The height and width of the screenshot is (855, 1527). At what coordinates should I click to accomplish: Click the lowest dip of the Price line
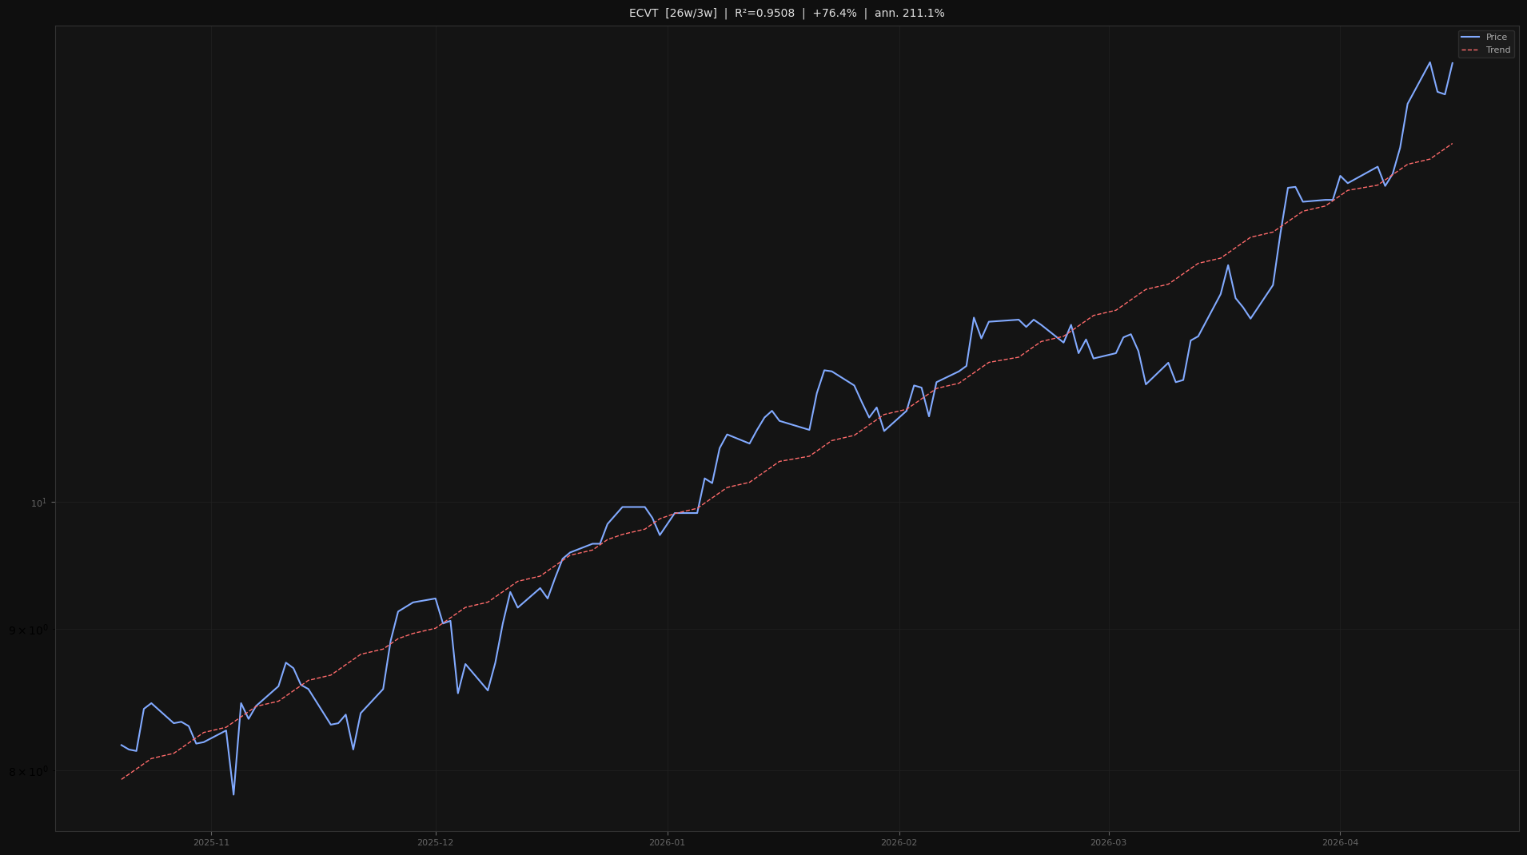pyautogui.click(x=233, y=795)
